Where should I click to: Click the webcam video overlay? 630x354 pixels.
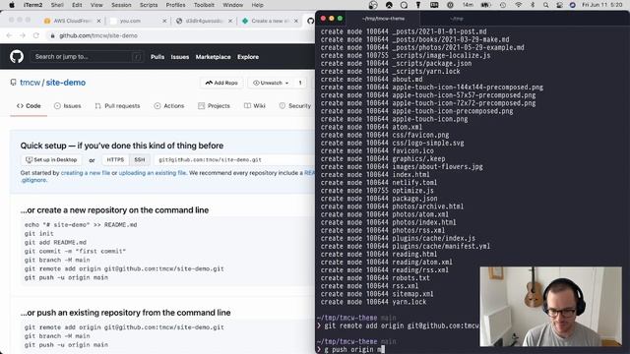tap(551, 306)
